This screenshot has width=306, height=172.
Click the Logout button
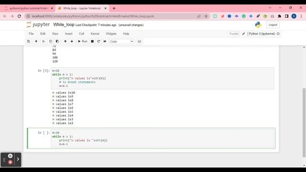pos(273,25)
